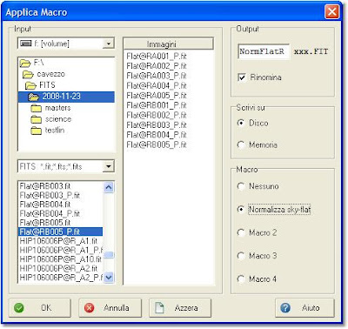This screenshot has height=329, width=348.
Task: Select Flat@RA002_P.fit in Immagini list
Action: coord(157,66)
